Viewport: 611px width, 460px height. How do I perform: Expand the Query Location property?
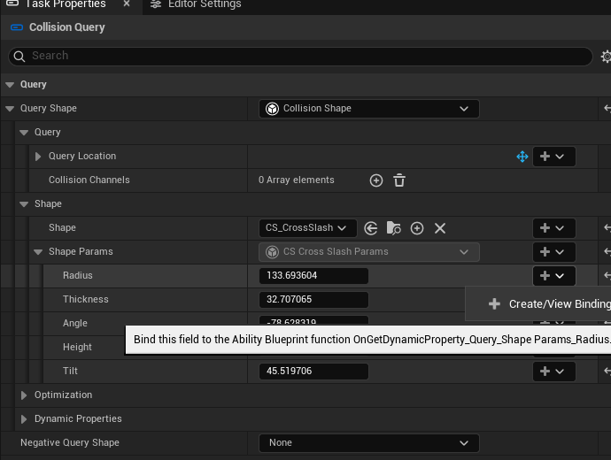[x=38, y=157]
